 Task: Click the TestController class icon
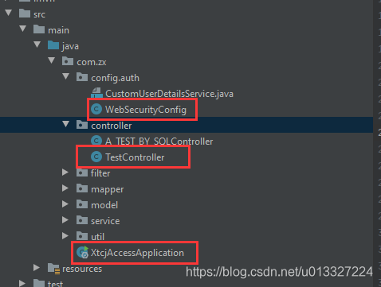point(96,157)
